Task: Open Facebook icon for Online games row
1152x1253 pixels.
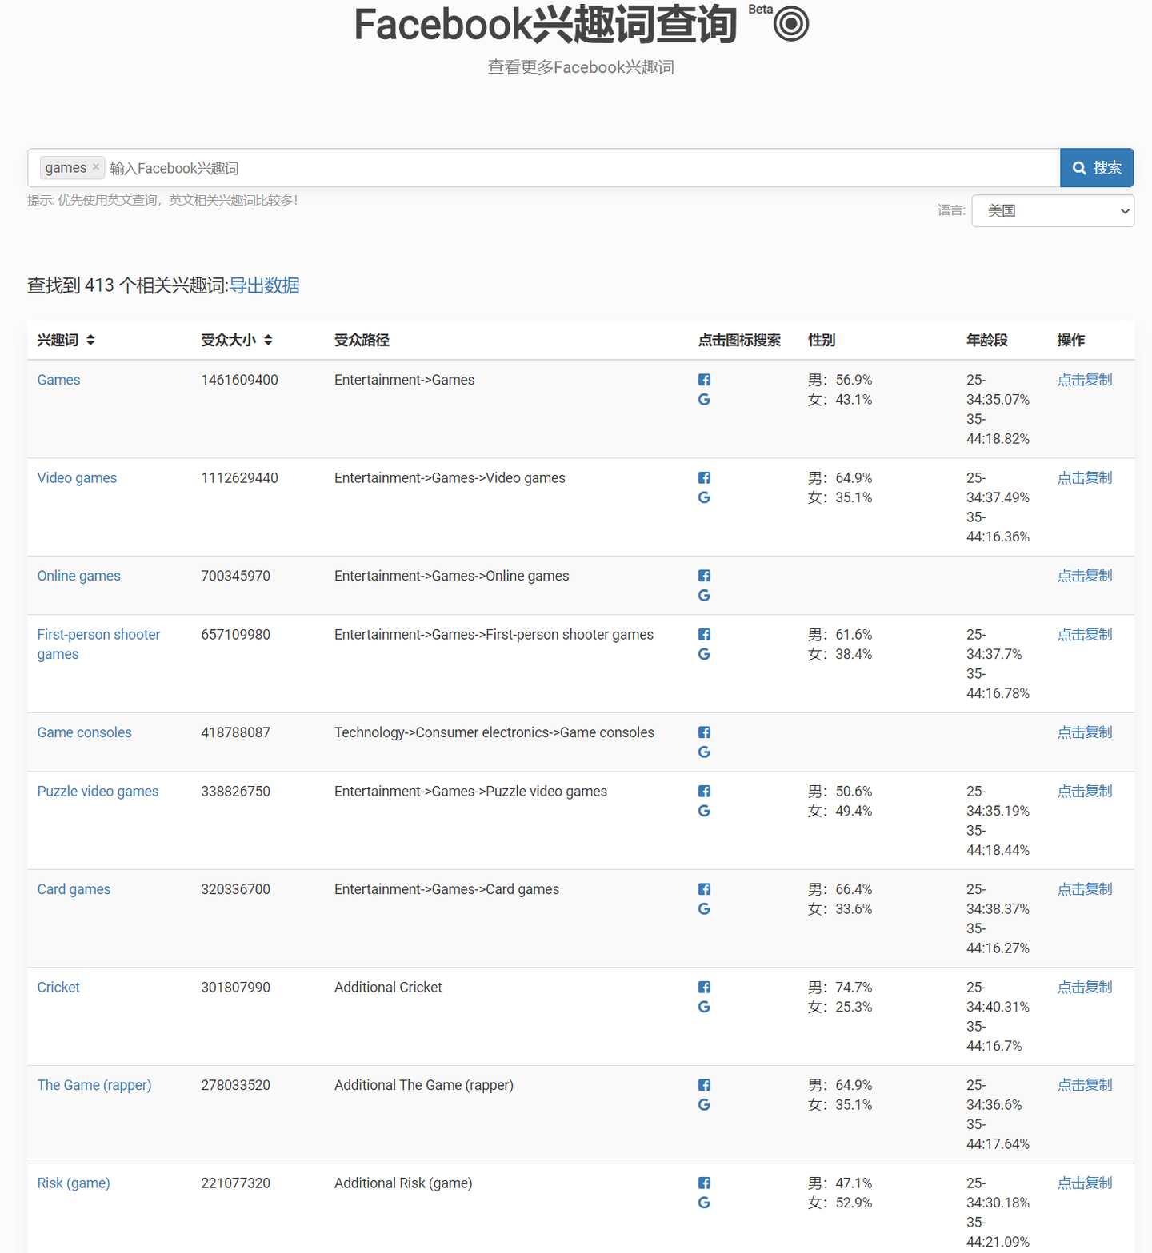Action: pos(704,576)
